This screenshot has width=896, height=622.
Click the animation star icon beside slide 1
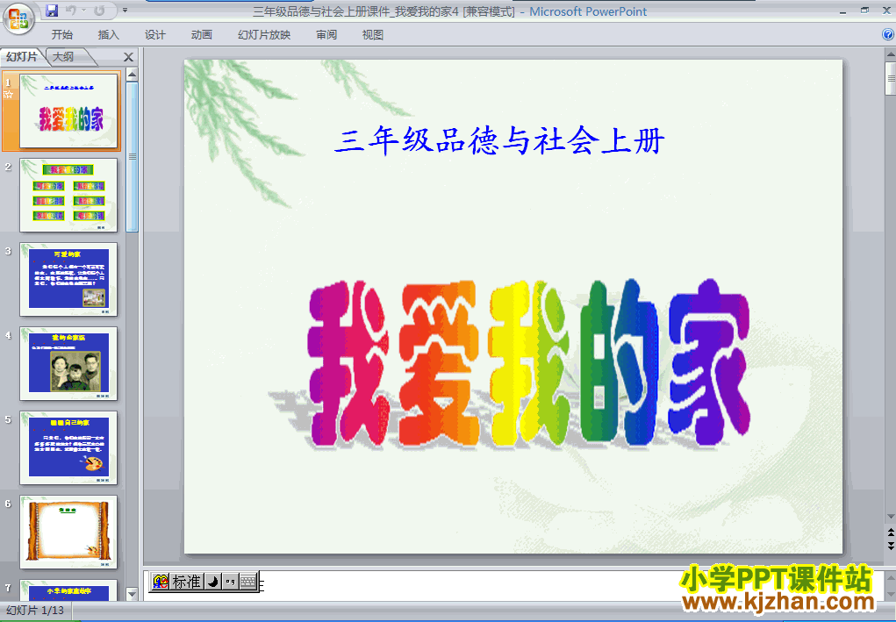point(8,95)
